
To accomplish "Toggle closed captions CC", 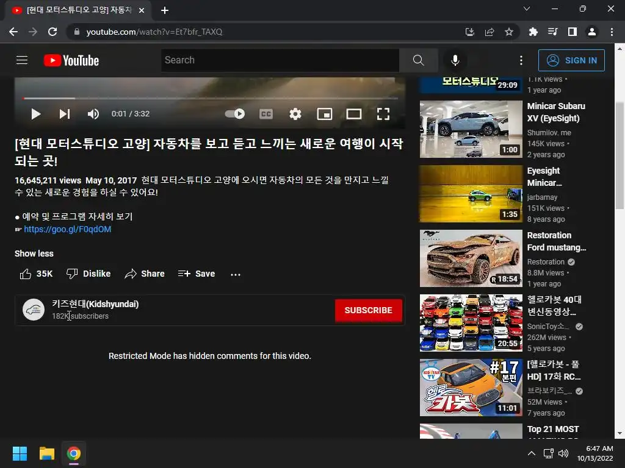I will [x=266, y=114].
